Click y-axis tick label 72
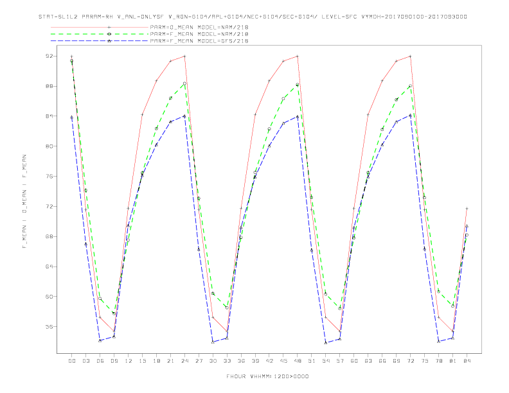This screenshot has height=393, width=509. coord(49,206)
